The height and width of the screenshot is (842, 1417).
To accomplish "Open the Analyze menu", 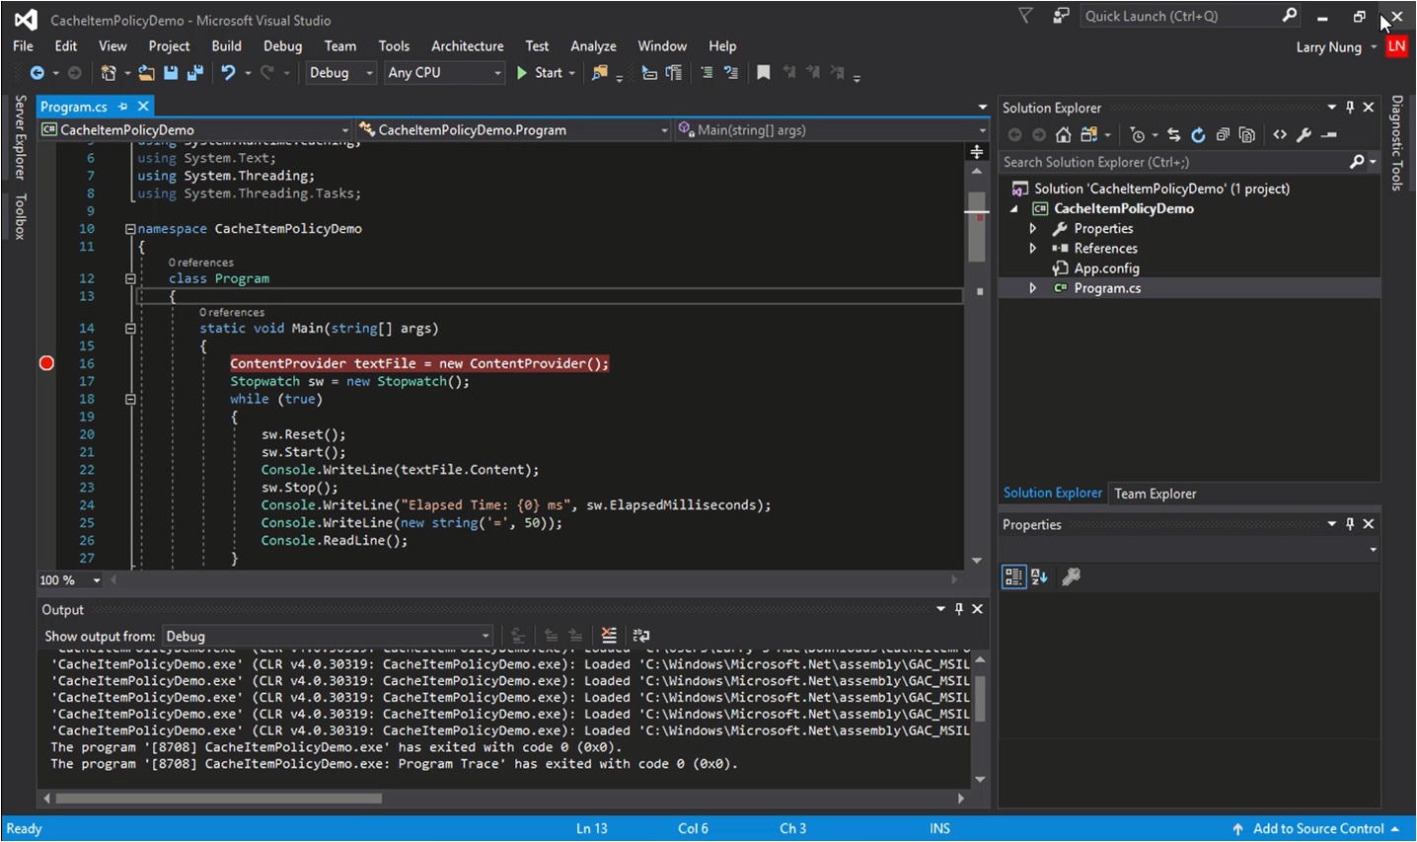I will click(x=593, y=45).
